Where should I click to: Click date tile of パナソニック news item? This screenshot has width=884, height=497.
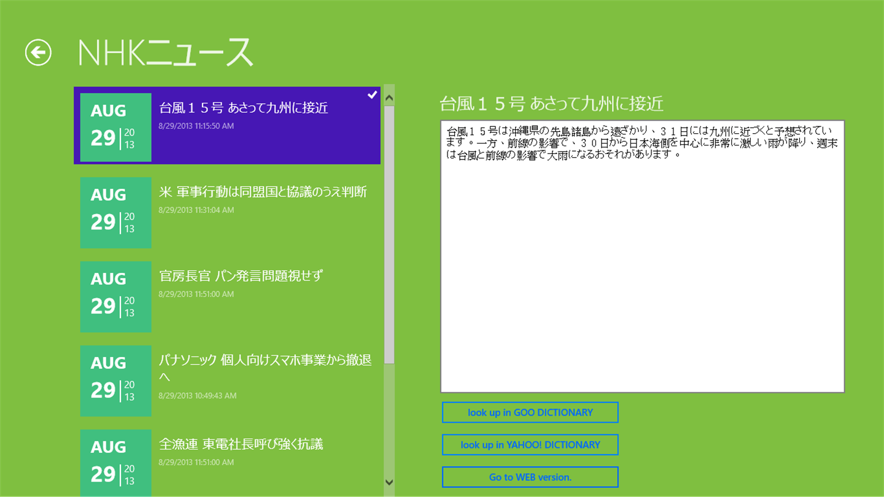[116, 381]
